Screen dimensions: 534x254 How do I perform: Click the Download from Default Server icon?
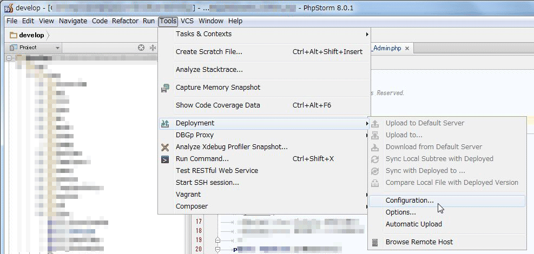375,147
